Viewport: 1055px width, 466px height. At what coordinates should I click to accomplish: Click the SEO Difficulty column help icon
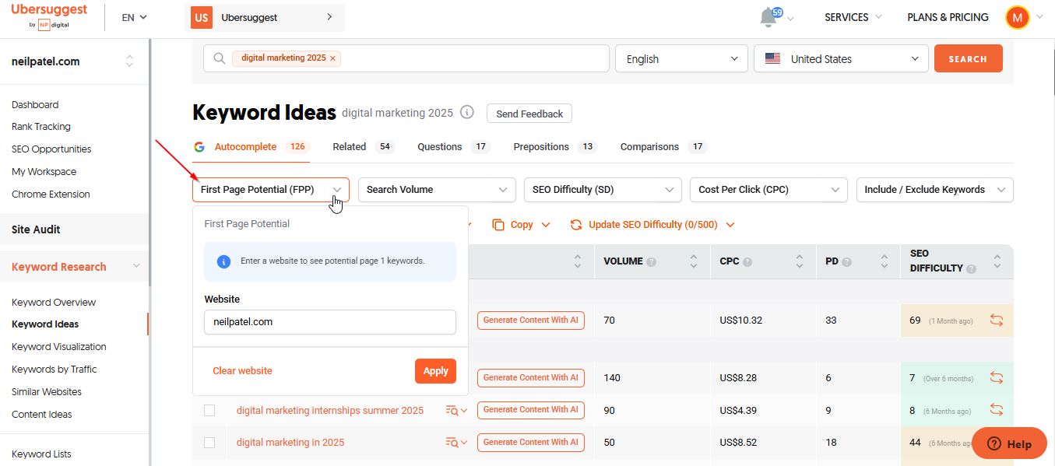(x=971, y=268)
